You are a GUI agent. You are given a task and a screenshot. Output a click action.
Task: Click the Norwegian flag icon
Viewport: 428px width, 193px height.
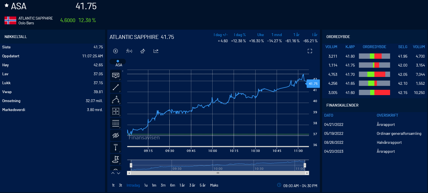(x=10, y=20)
